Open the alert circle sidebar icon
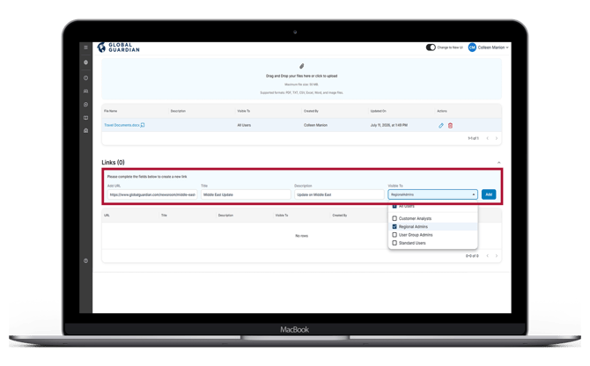 85,77
